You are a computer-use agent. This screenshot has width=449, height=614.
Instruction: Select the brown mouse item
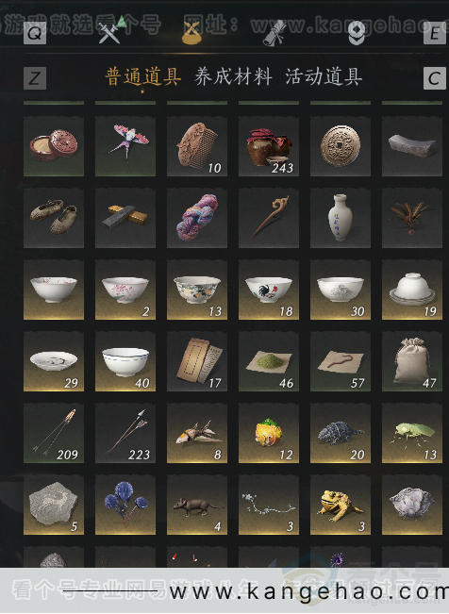click(x=197, y=505)
